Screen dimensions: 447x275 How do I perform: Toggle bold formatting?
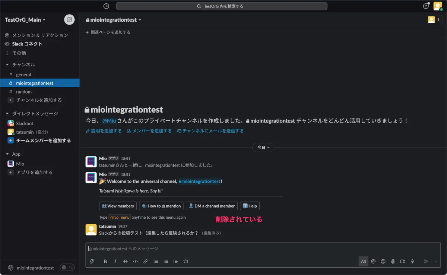105,261
